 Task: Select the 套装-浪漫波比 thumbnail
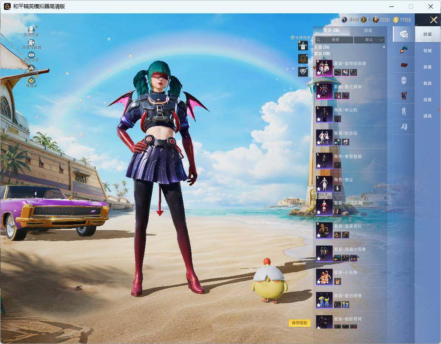[324, 230]
